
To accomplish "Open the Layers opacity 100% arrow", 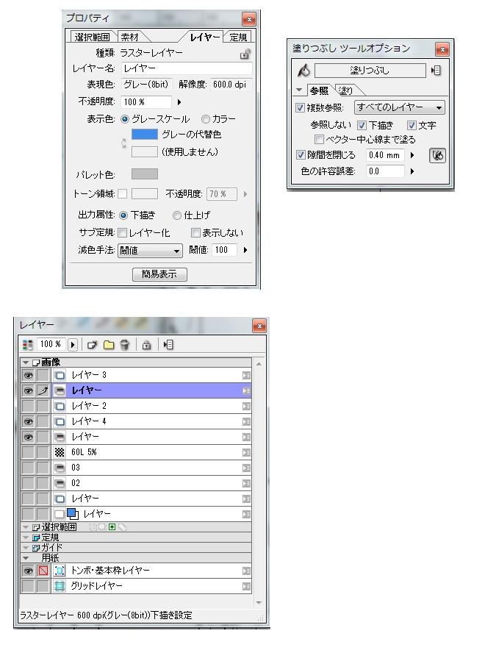I will click(x=73, y=344).
